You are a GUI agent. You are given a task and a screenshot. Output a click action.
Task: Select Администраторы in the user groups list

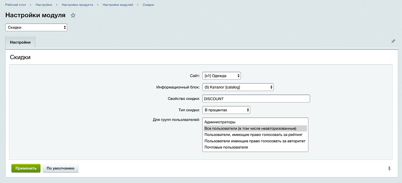pyautogui.click(x=220, y=122)
